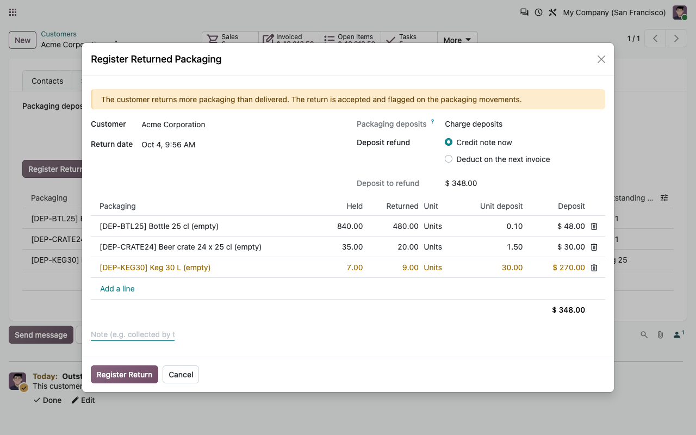This screenshot has height=435, width=696.
Task: Edit the scheduled activity
Action: coord(83,400)
